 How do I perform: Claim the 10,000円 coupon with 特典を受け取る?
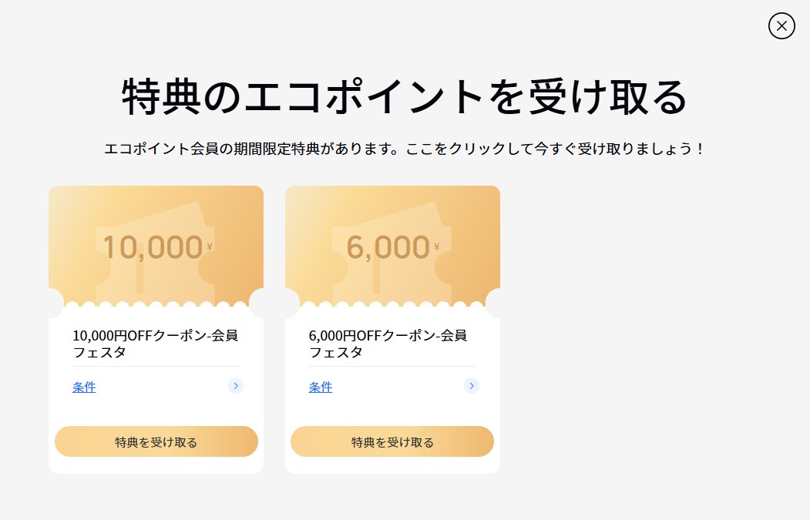[x=156, y=441]
